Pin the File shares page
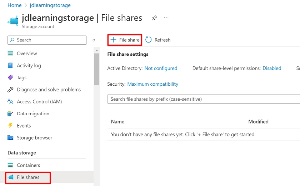Screen dimensions: 300x186 (154, 18)
